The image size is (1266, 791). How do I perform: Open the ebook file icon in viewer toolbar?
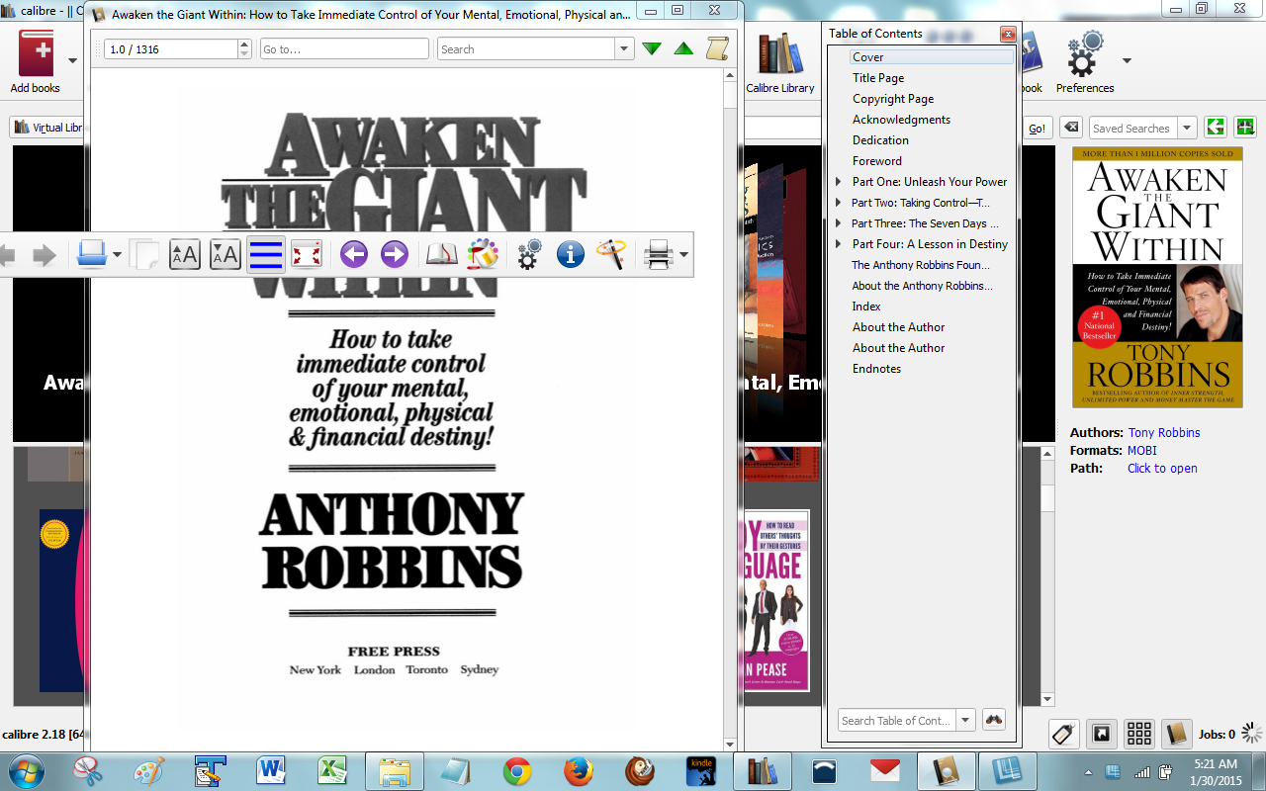92,255
